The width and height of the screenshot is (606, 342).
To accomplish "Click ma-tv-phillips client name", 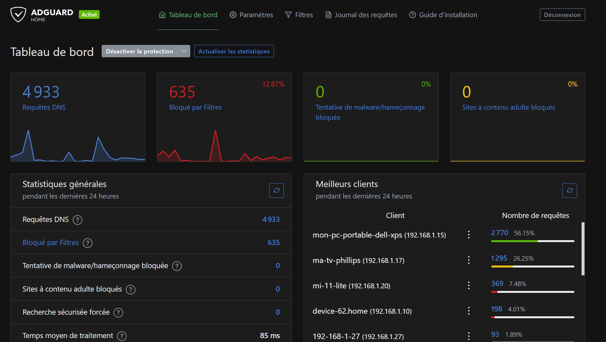I will [x=358, y=260].
